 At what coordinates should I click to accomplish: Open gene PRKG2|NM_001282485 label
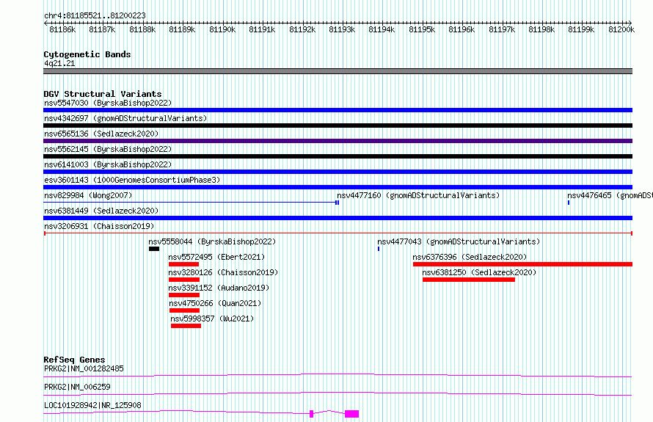[x=84, y=368]
